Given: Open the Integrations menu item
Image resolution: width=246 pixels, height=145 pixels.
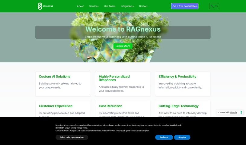Looking at the screenshot, I should 127,6.
